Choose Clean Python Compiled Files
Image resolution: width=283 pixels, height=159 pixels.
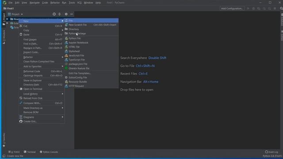click(x=42, y=61)
